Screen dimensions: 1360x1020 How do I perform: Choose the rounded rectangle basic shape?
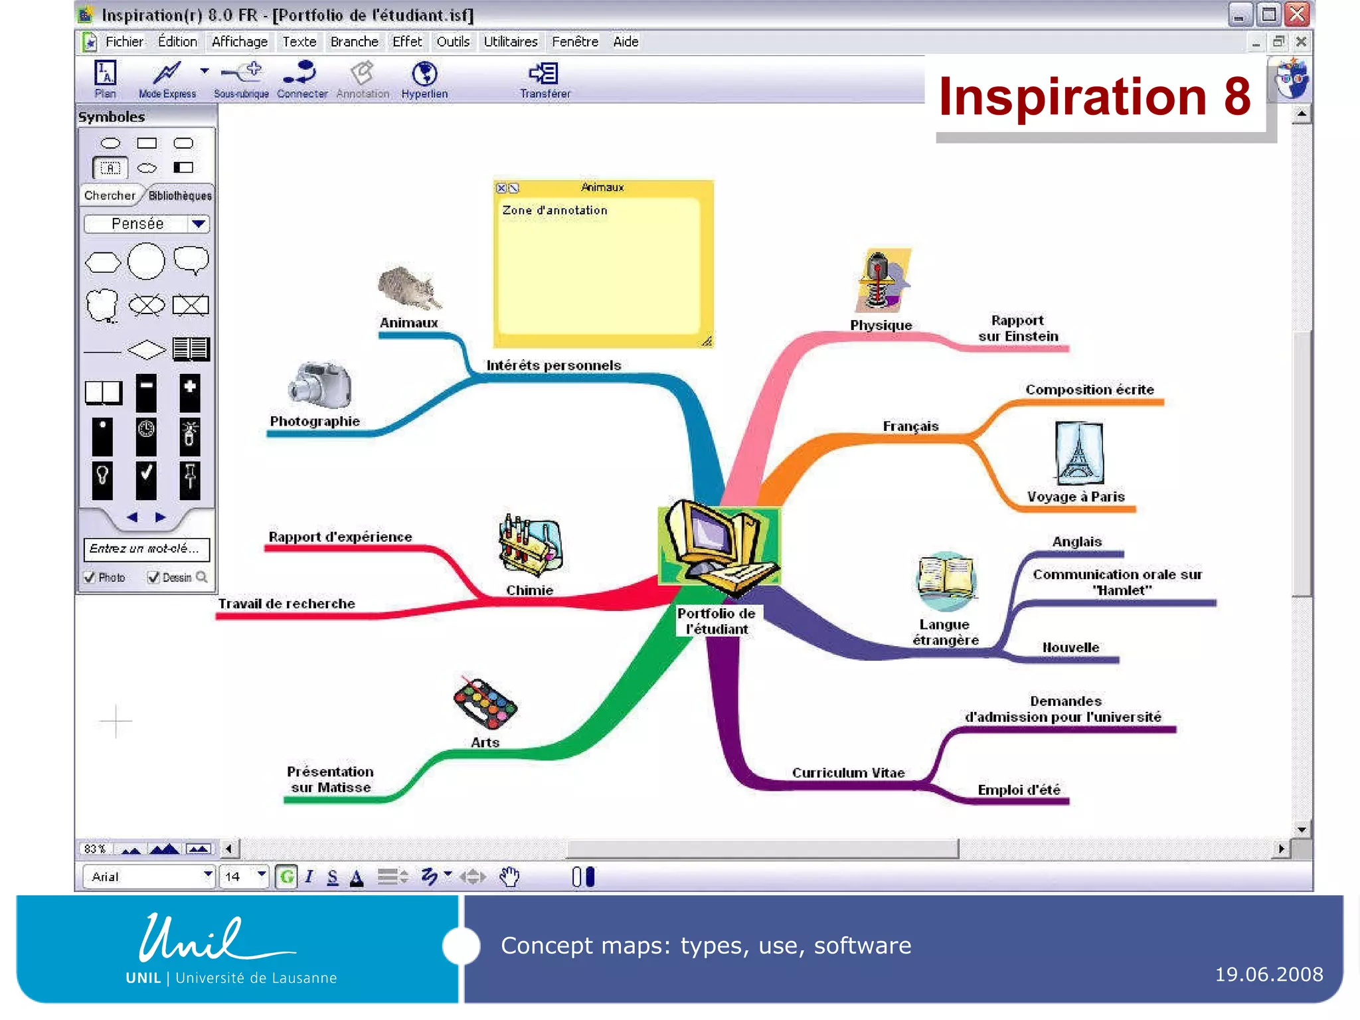[x=183, y=143]
